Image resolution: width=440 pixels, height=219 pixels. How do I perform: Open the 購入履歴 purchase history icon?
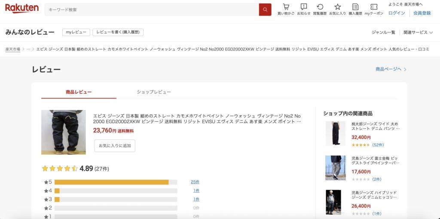[355, 7]
